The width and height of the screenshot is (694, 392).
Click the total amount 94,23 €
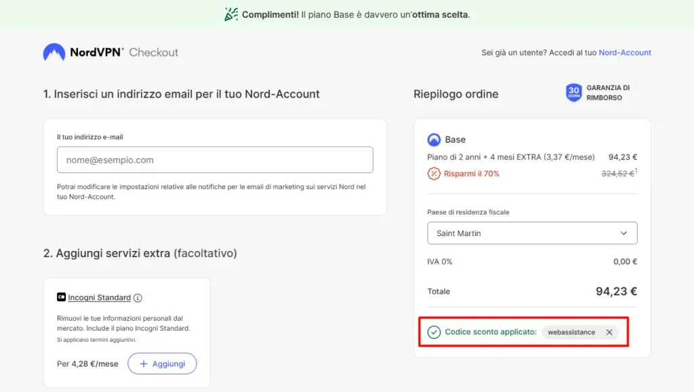coord(616,292)
